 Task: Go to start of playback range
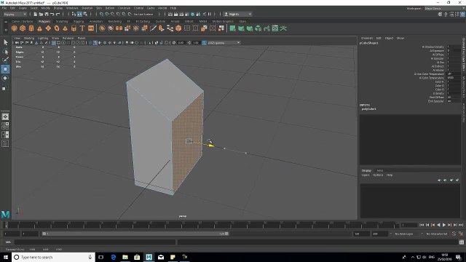click(x=422, y=225)
